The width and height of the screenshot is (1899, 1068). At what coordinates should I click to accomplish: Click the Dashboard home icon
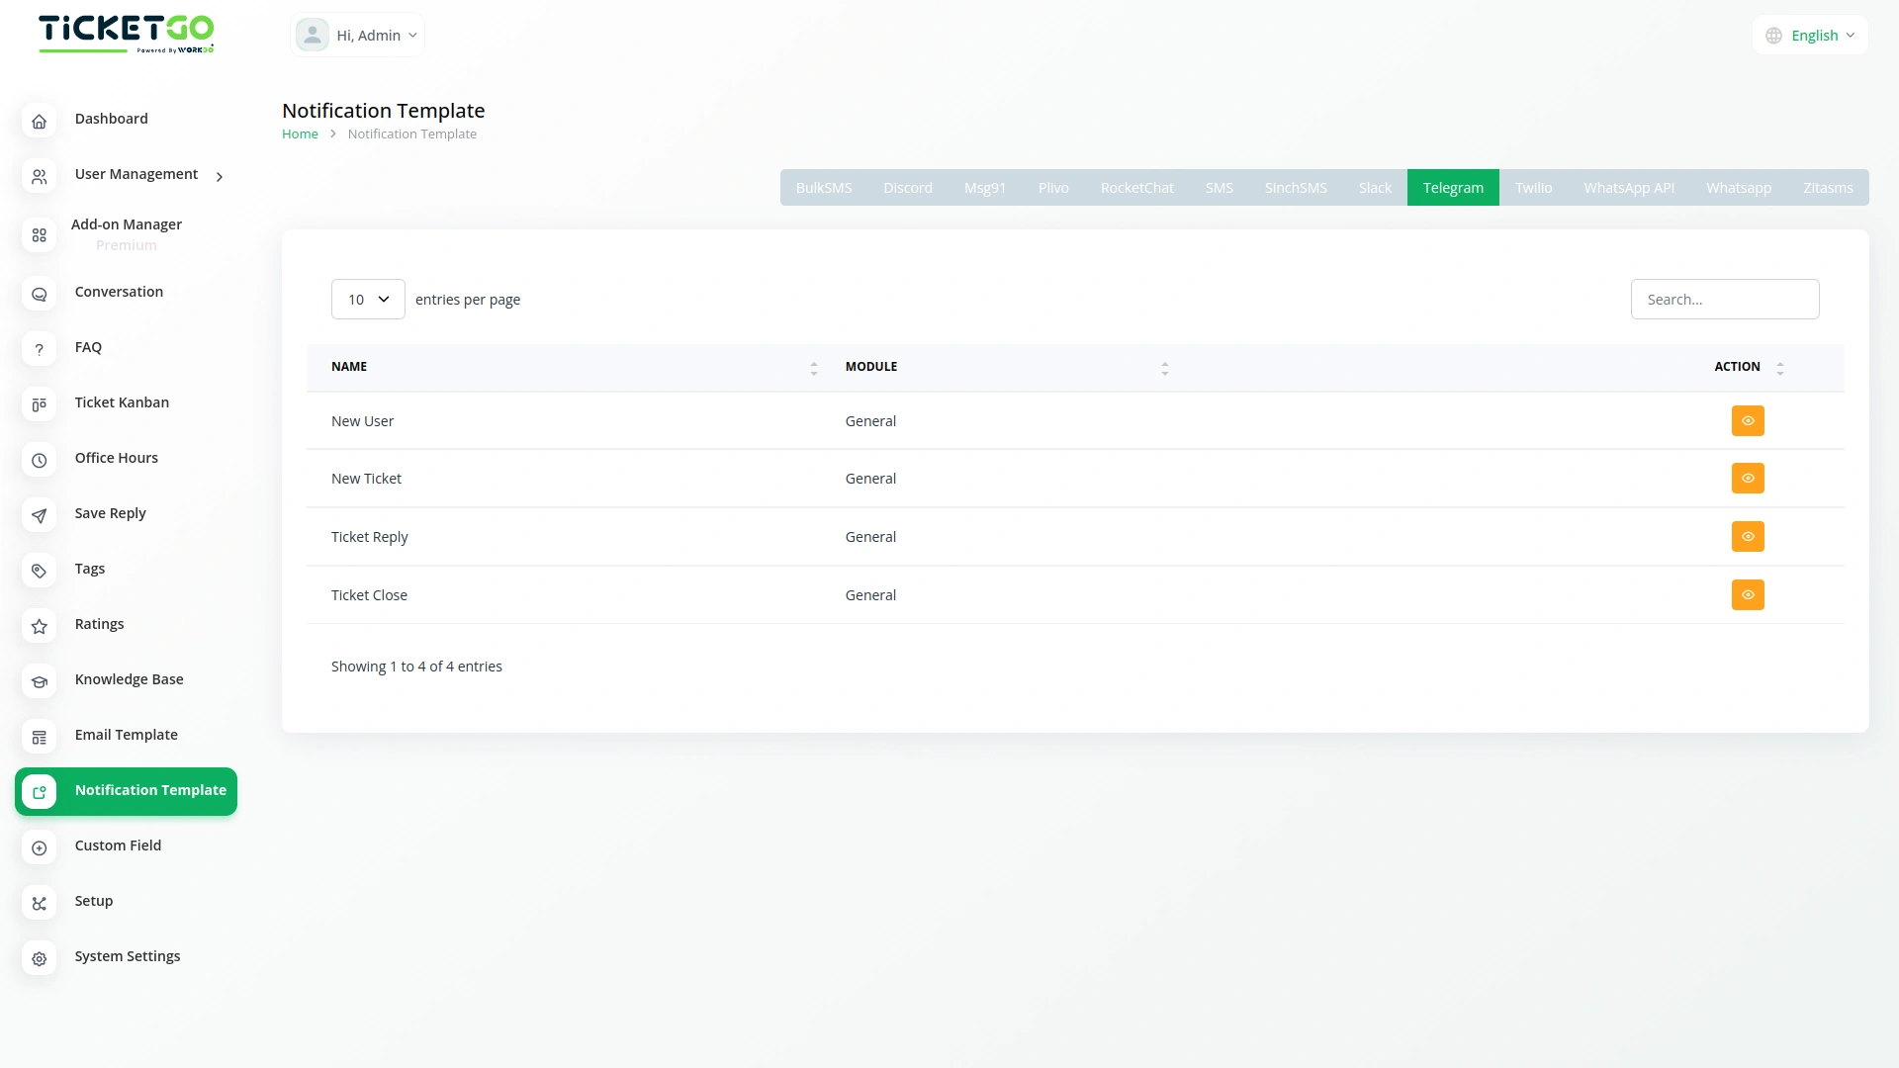tap(39, 121)
